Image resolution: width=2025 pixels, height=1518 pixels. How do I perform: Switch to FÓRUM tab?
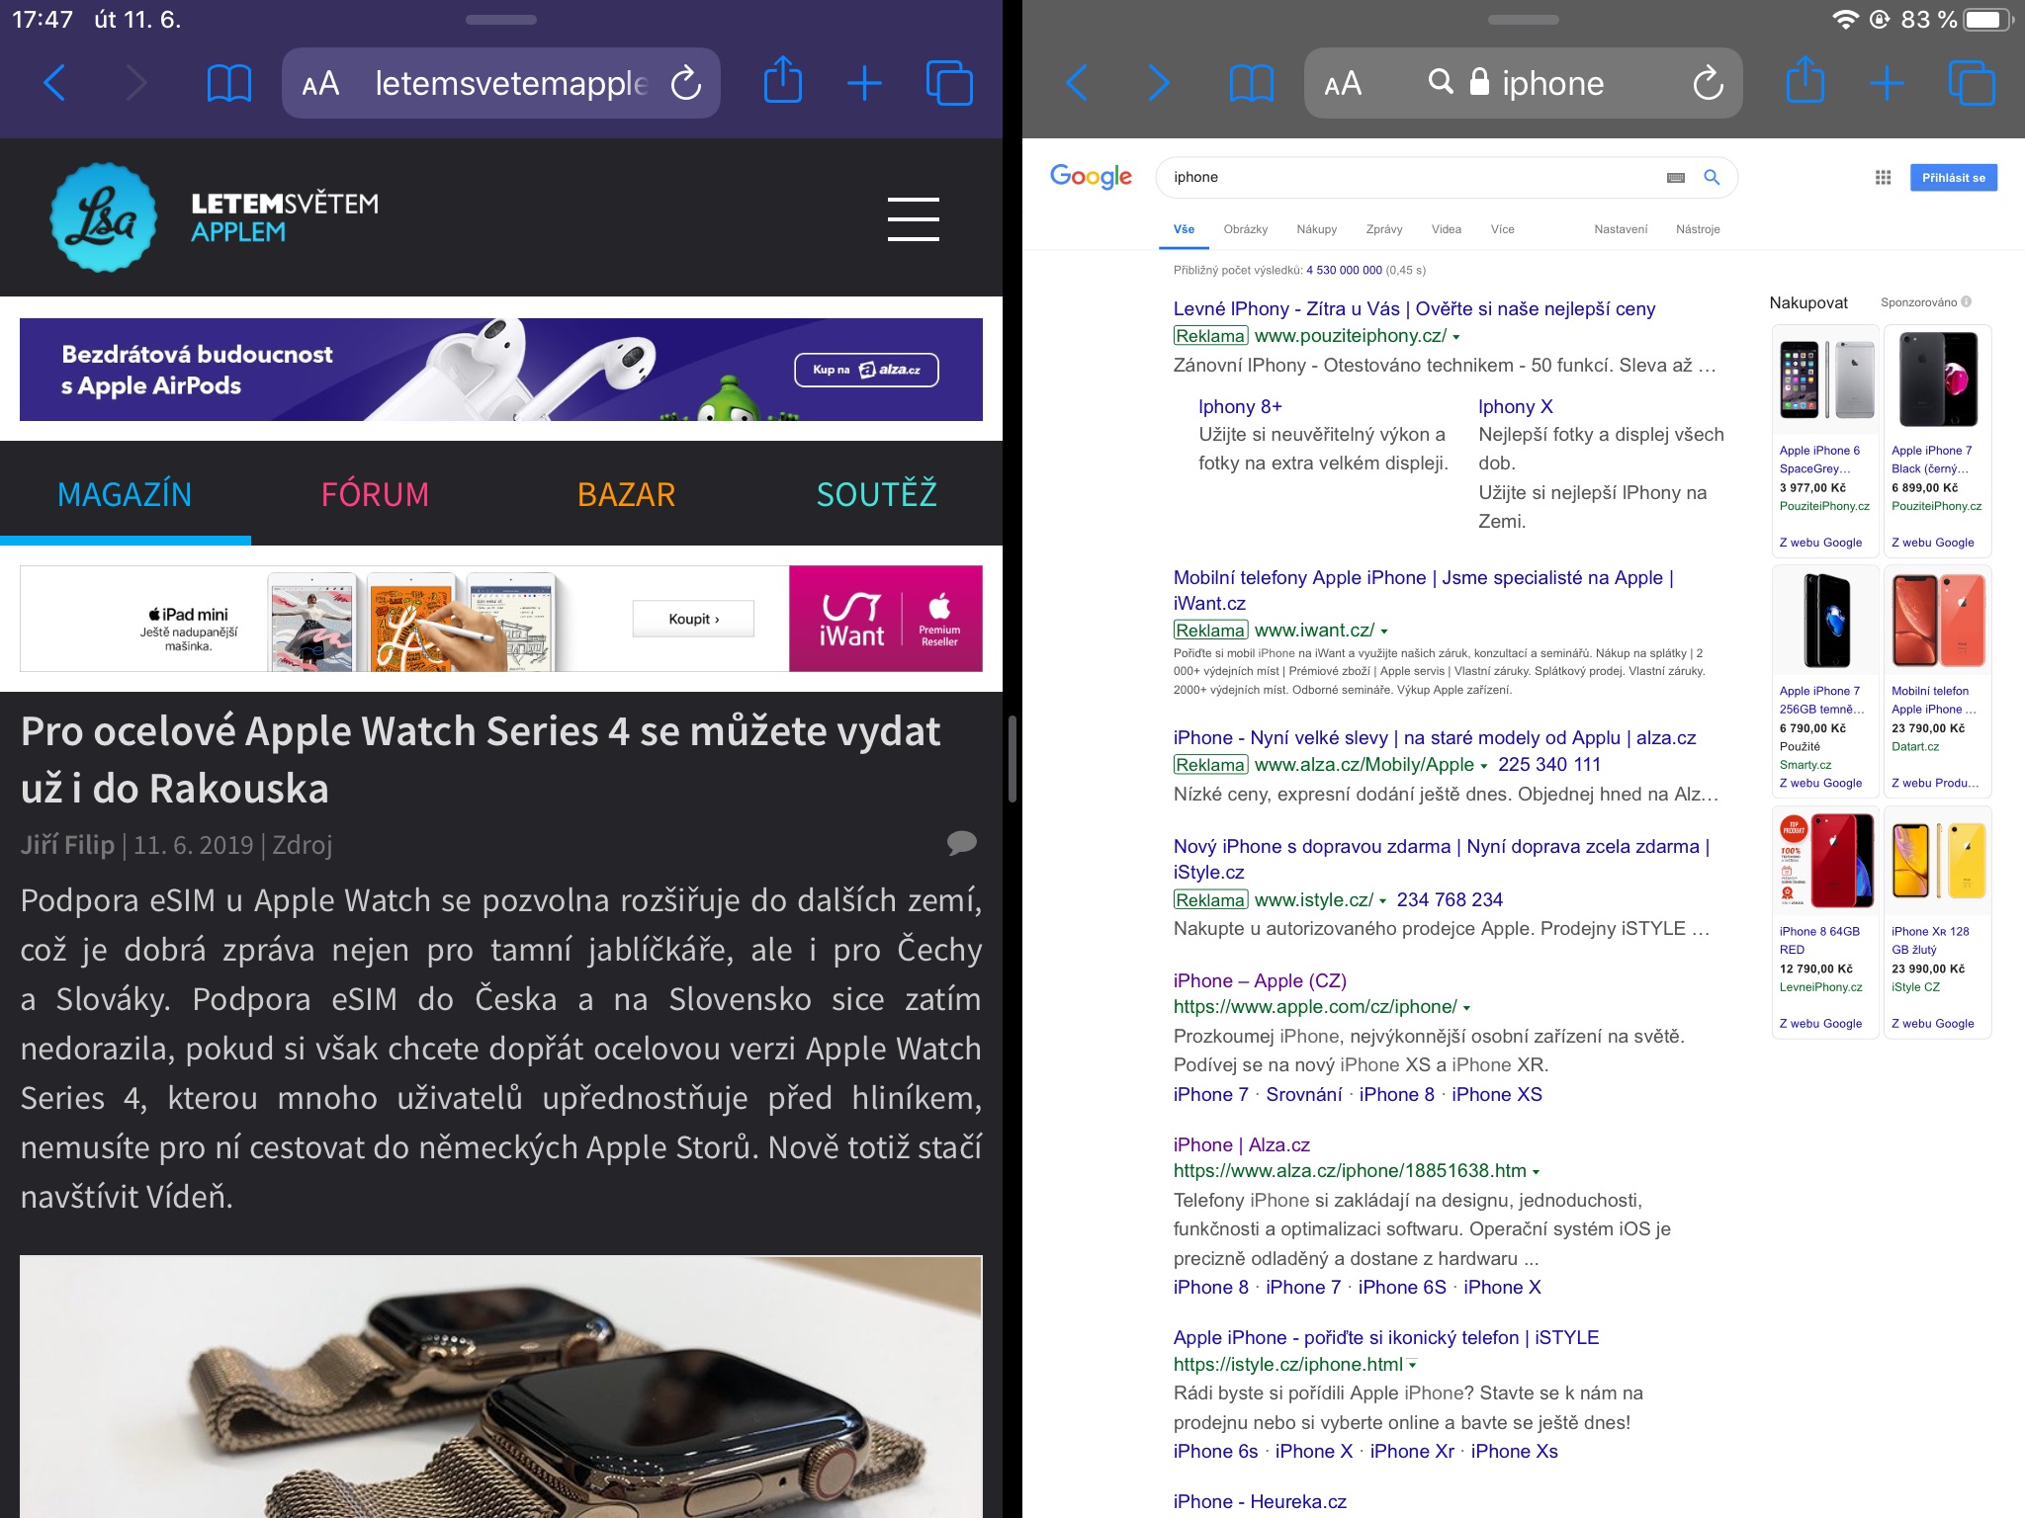pyautogui.click(x=375, y=493)
